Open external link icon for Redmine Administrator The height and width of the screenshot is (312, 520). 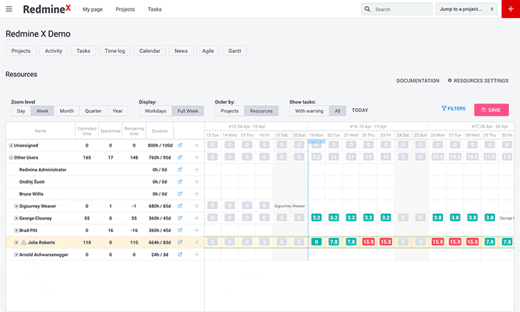pos(180,170)
